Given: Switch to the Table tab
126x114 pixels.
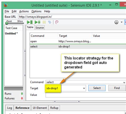Looking at the screenshot, I should (30, 27).
